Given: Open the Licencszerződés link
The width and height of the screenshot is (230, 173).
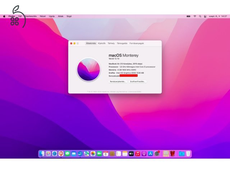Looking at the screenshot, I should point(135,92).
